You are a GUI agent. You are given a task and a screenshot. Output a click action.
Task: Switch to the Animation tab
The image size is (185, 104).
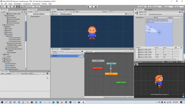(66, 49)
